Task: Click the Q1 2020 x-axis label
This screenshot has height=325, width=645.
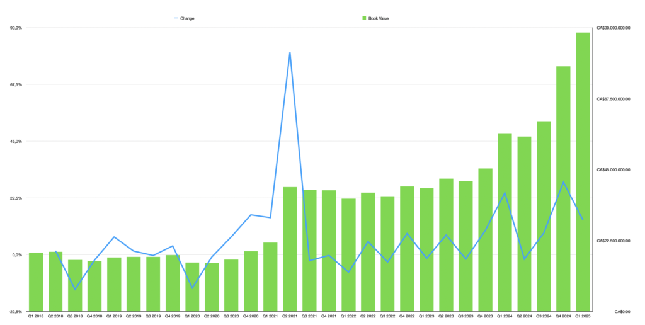Action: point(192,316)
